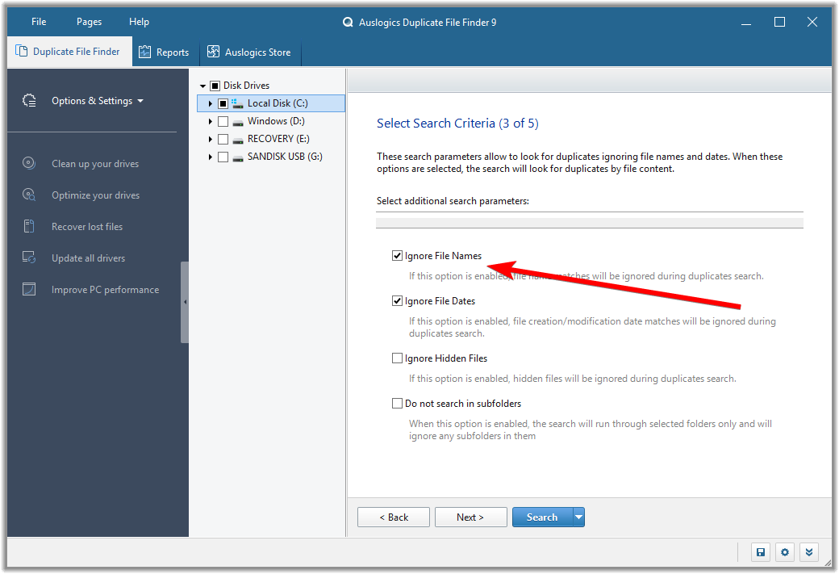Toggle the Disk Drives checkbox

click(215, 86)
